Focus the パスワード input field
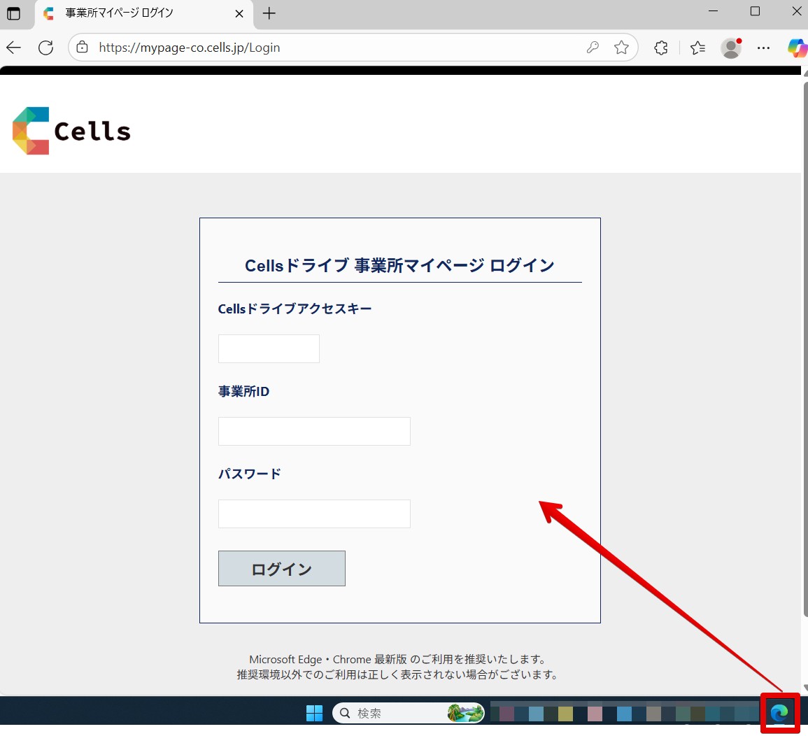The image size is (808, 736). [314, 514]
